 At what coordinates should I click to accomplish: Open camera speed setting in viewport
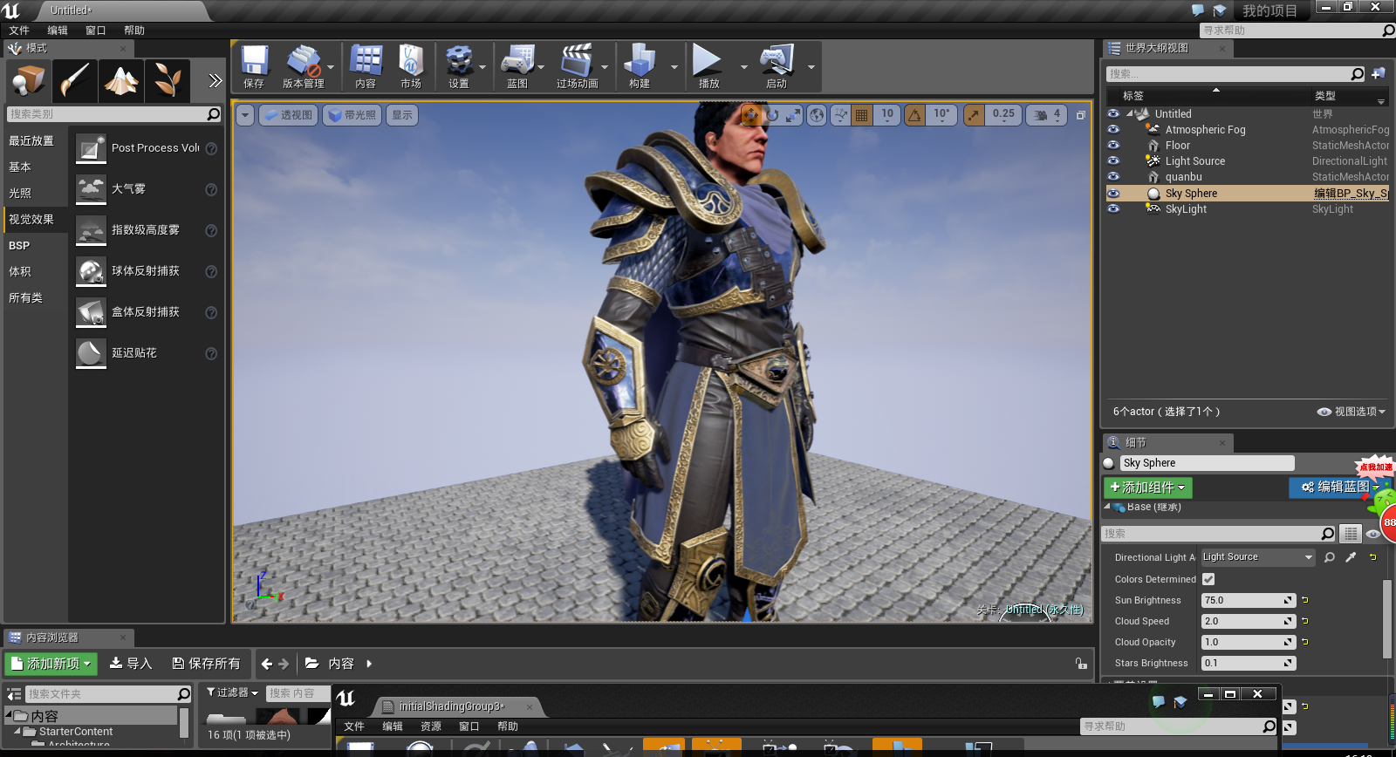click(1046, 115)
